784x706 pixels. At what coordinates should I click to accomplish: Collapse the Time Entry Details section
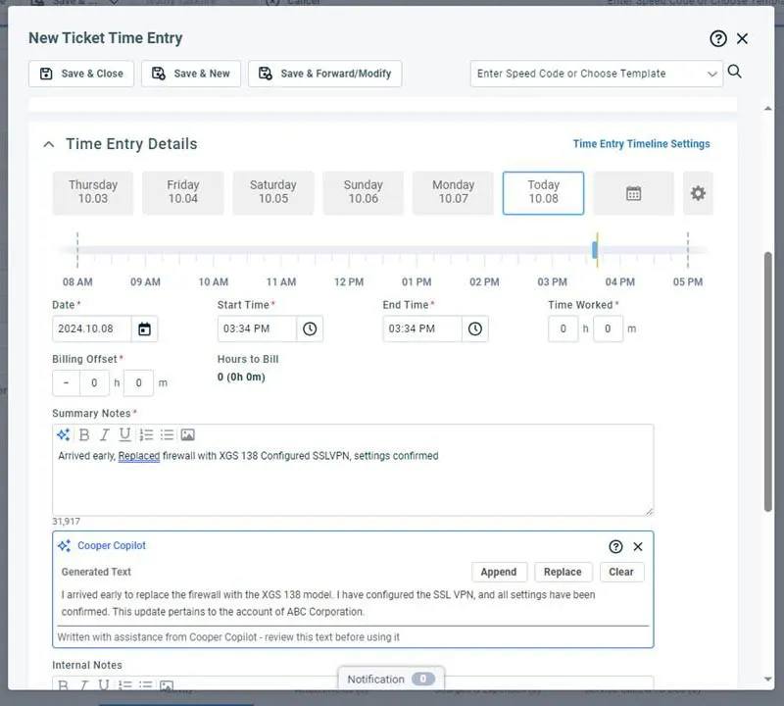click(48, 144)
